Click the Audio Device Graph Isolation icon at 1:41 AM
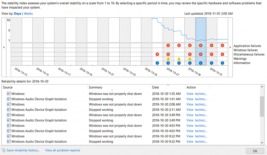Viewport: 267px width, 155px height. (9, 99)
